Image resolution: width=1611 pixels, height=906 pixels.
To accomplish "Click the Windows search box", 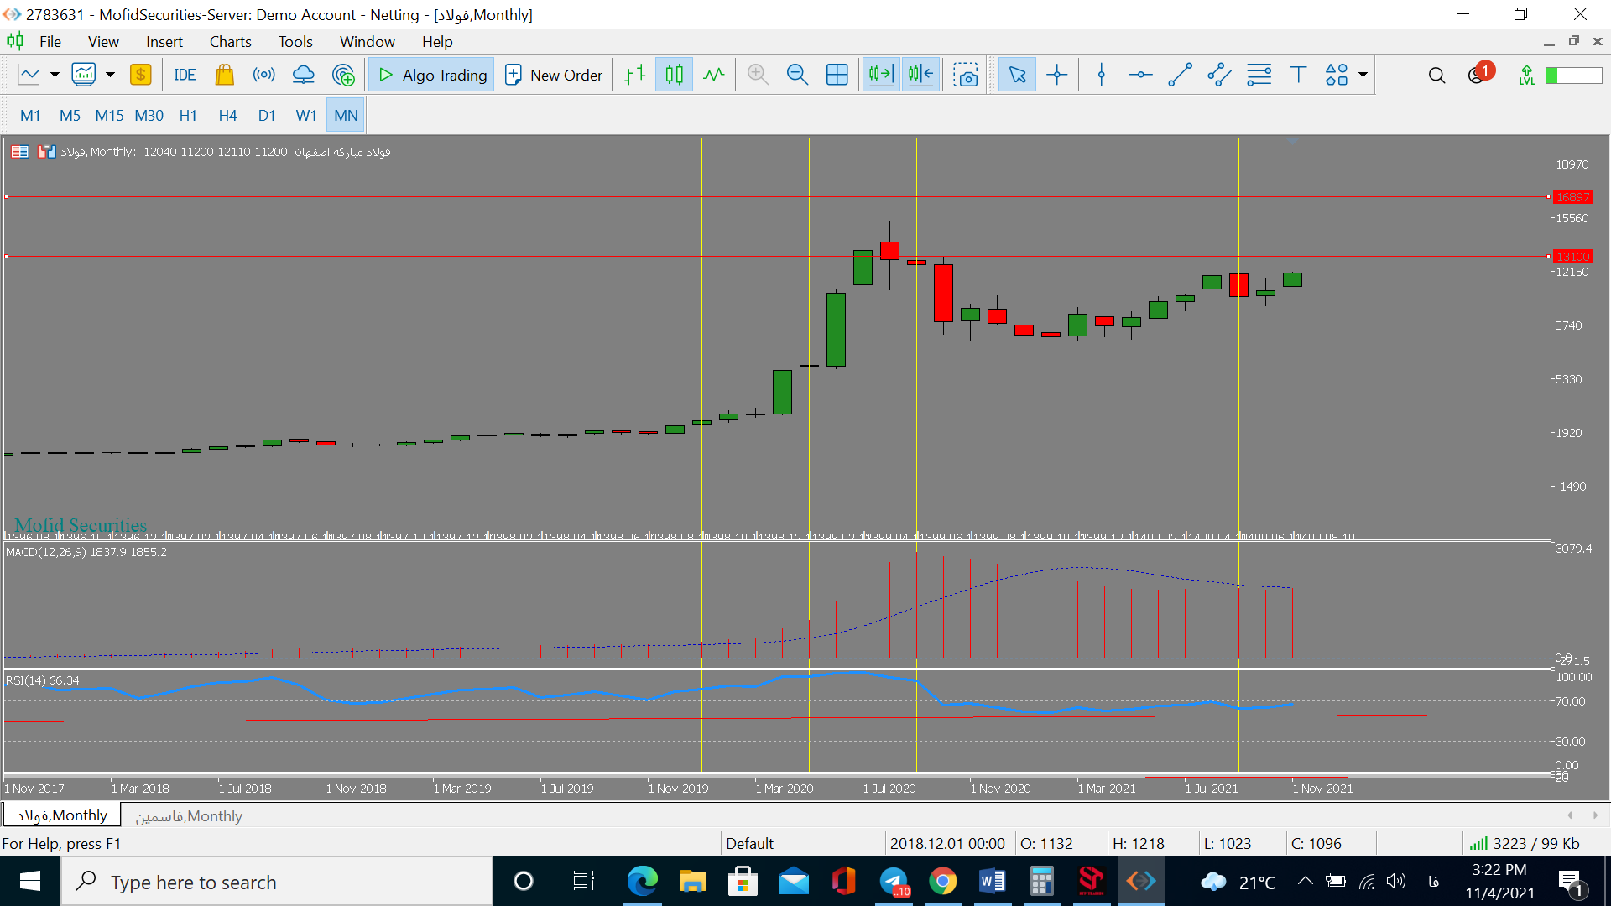I will [277, 882].
